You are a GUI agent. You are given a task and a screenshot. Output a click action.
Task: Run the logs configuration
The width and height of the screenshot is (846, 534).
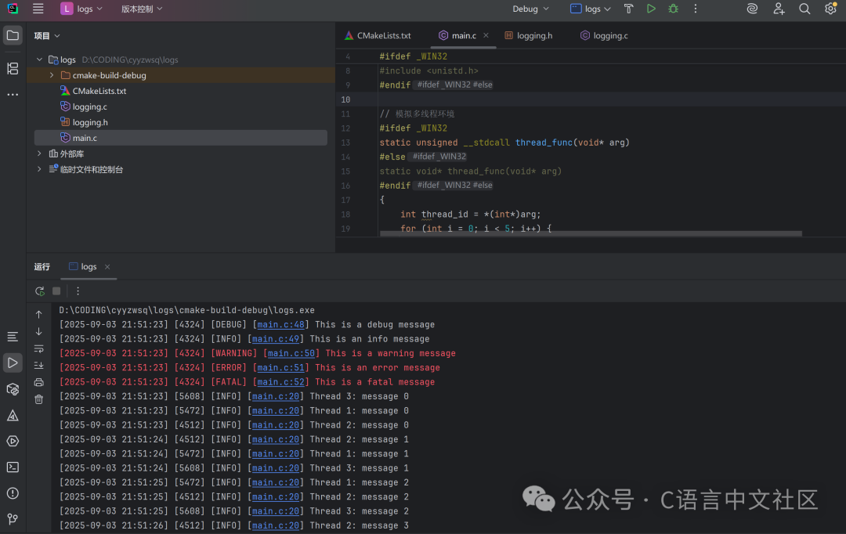[x=651, y=9]
